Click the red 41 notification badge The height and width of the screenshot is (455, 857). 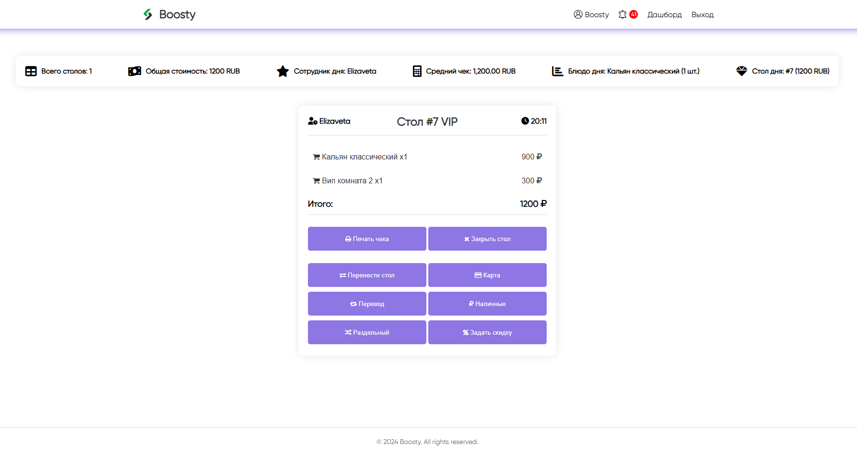(x=634, y=14)
